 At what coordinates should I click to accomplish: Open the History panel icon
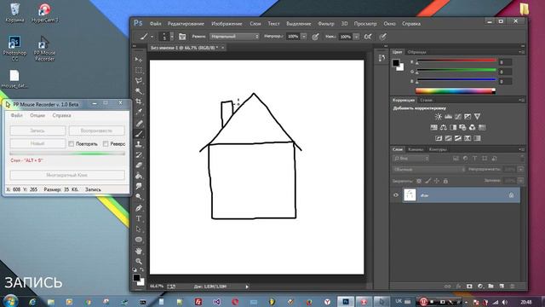pos(381,58)
